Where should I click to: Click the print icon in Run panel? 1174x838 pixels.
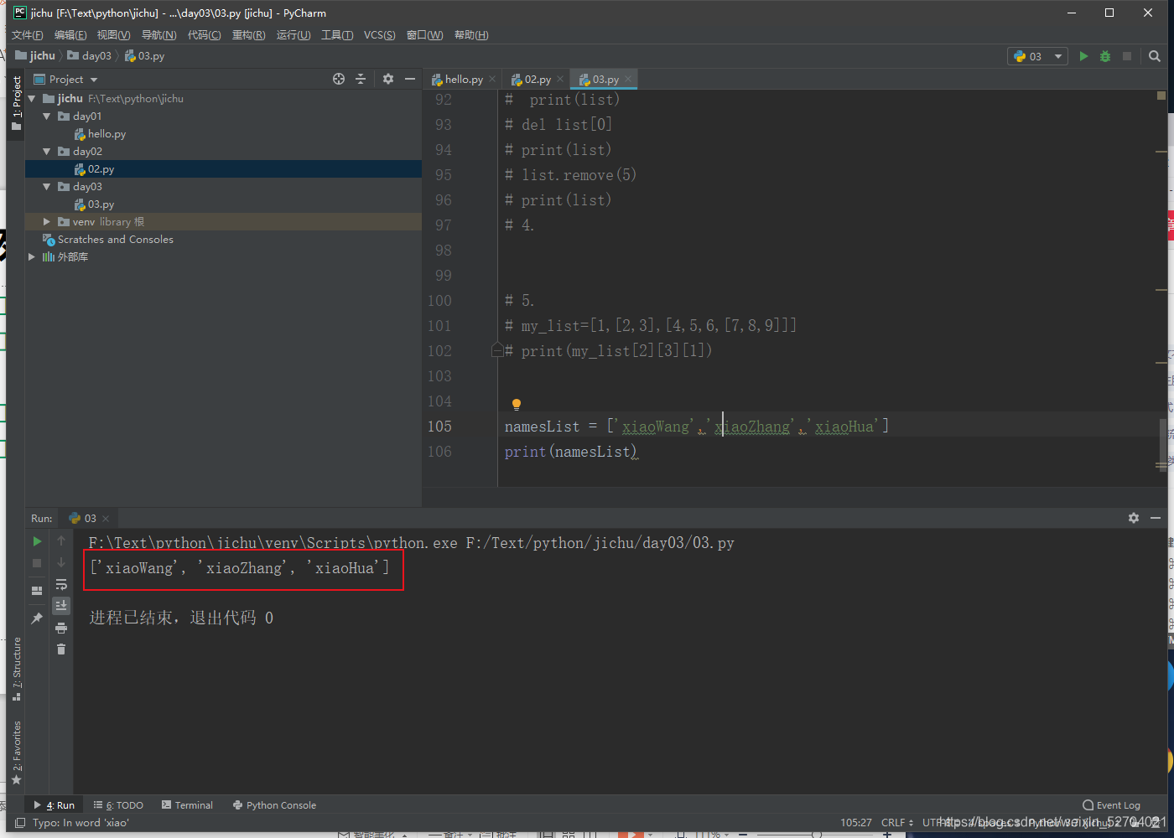point(61,628)
